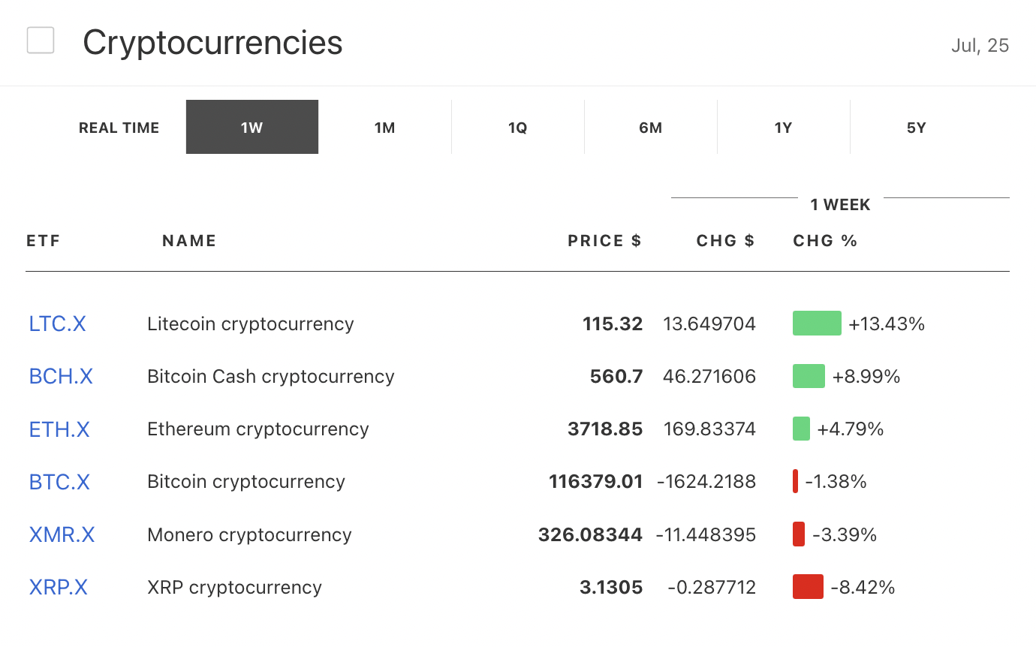Click the -8.42% percentage
Image resolution: width=1036 pixels, height=647 pixels.
tap(863, 588)
